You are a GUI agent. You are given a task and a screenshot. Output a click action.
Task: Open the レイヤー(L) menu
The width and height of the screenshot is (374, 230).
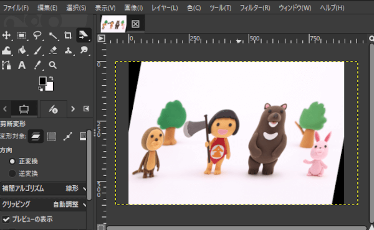[x=165, y=8]
